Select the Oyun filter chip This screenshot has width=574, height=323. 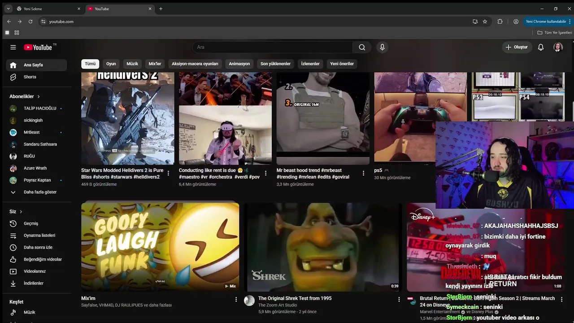pyautogui.click(x=111, y=64)
